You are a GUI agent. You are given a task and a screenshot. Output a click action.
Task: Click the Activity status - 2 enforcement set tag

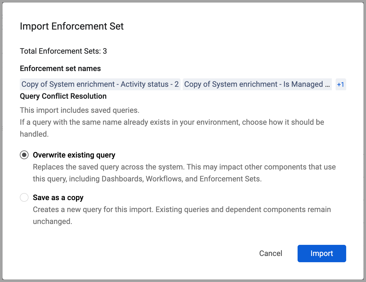tap(100, 84)
